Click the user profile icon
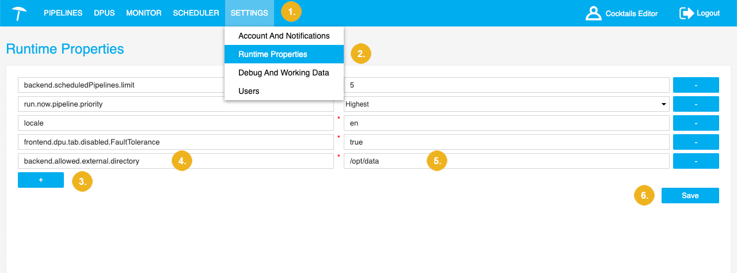The image size is (737, 273). 593,13
